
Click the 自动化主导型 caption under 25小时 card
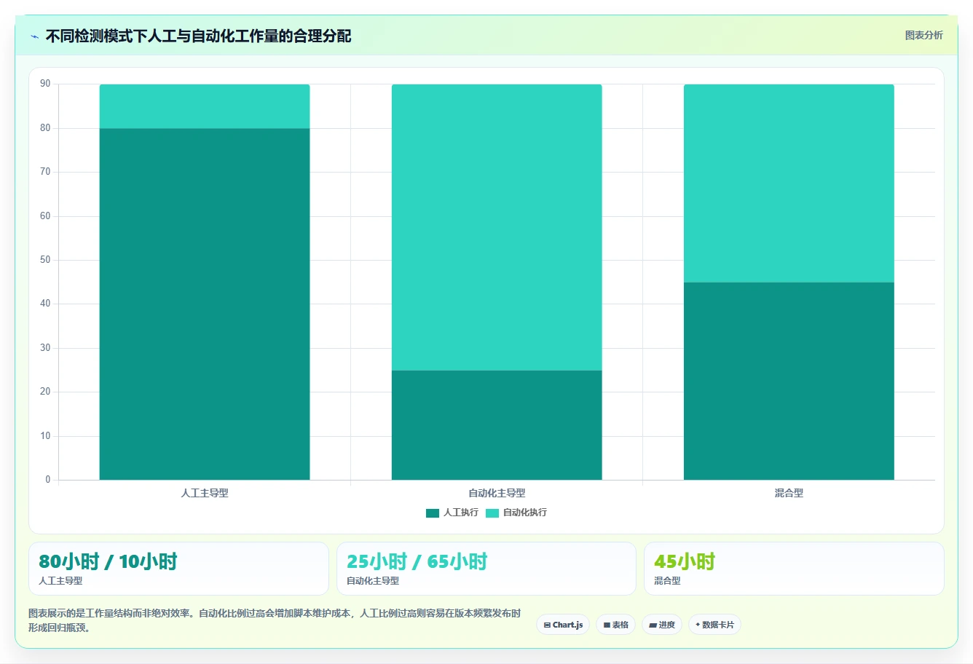point(373,581)
